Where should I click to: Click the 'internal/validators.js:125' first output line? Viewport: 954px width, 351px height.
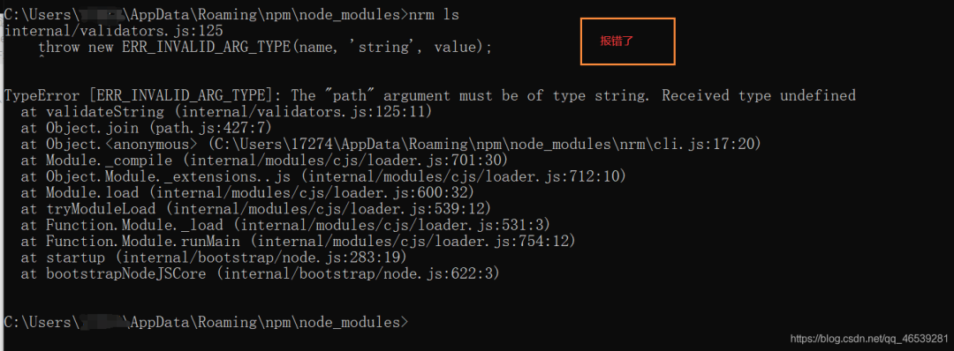(x=114, y=30)
